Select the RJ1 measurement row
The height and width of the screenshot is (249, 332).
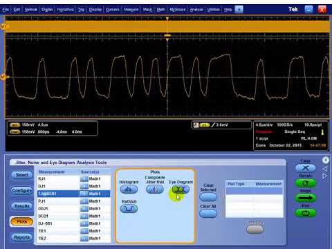74,178
